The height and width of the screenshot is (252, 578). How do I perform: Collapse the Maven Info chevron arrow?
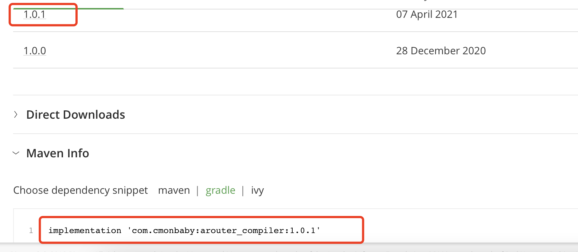[16, 153]
